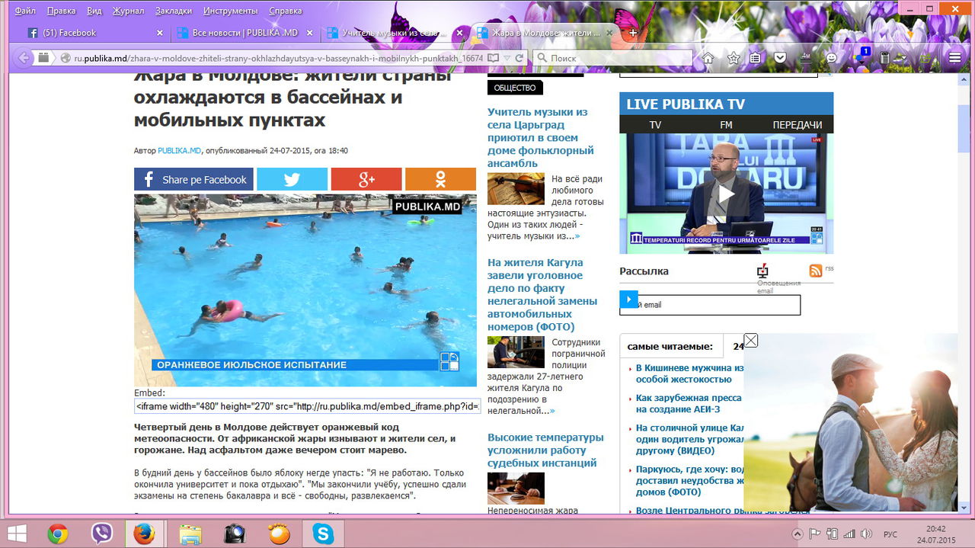Click the ОБЩЕСТВО category label
The width and height of the screenshot is (975, 548).
tap(515, 88)
